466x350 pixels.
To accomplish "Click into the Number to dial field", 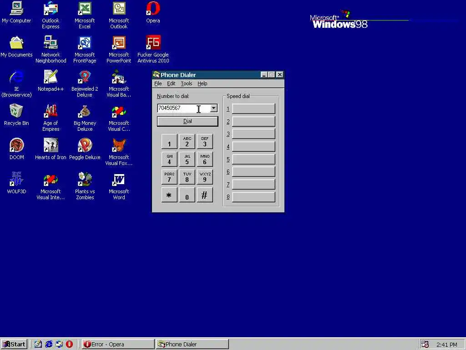I will point(183,108).
